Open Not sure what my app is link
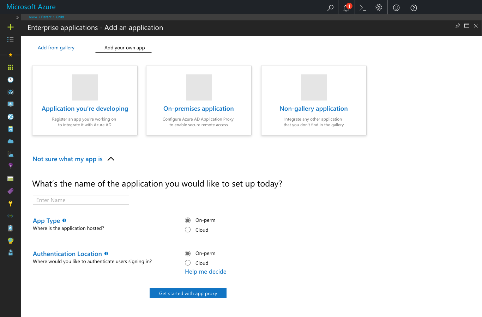Viewport: 482px width, 317px height. tap(67, 159)
